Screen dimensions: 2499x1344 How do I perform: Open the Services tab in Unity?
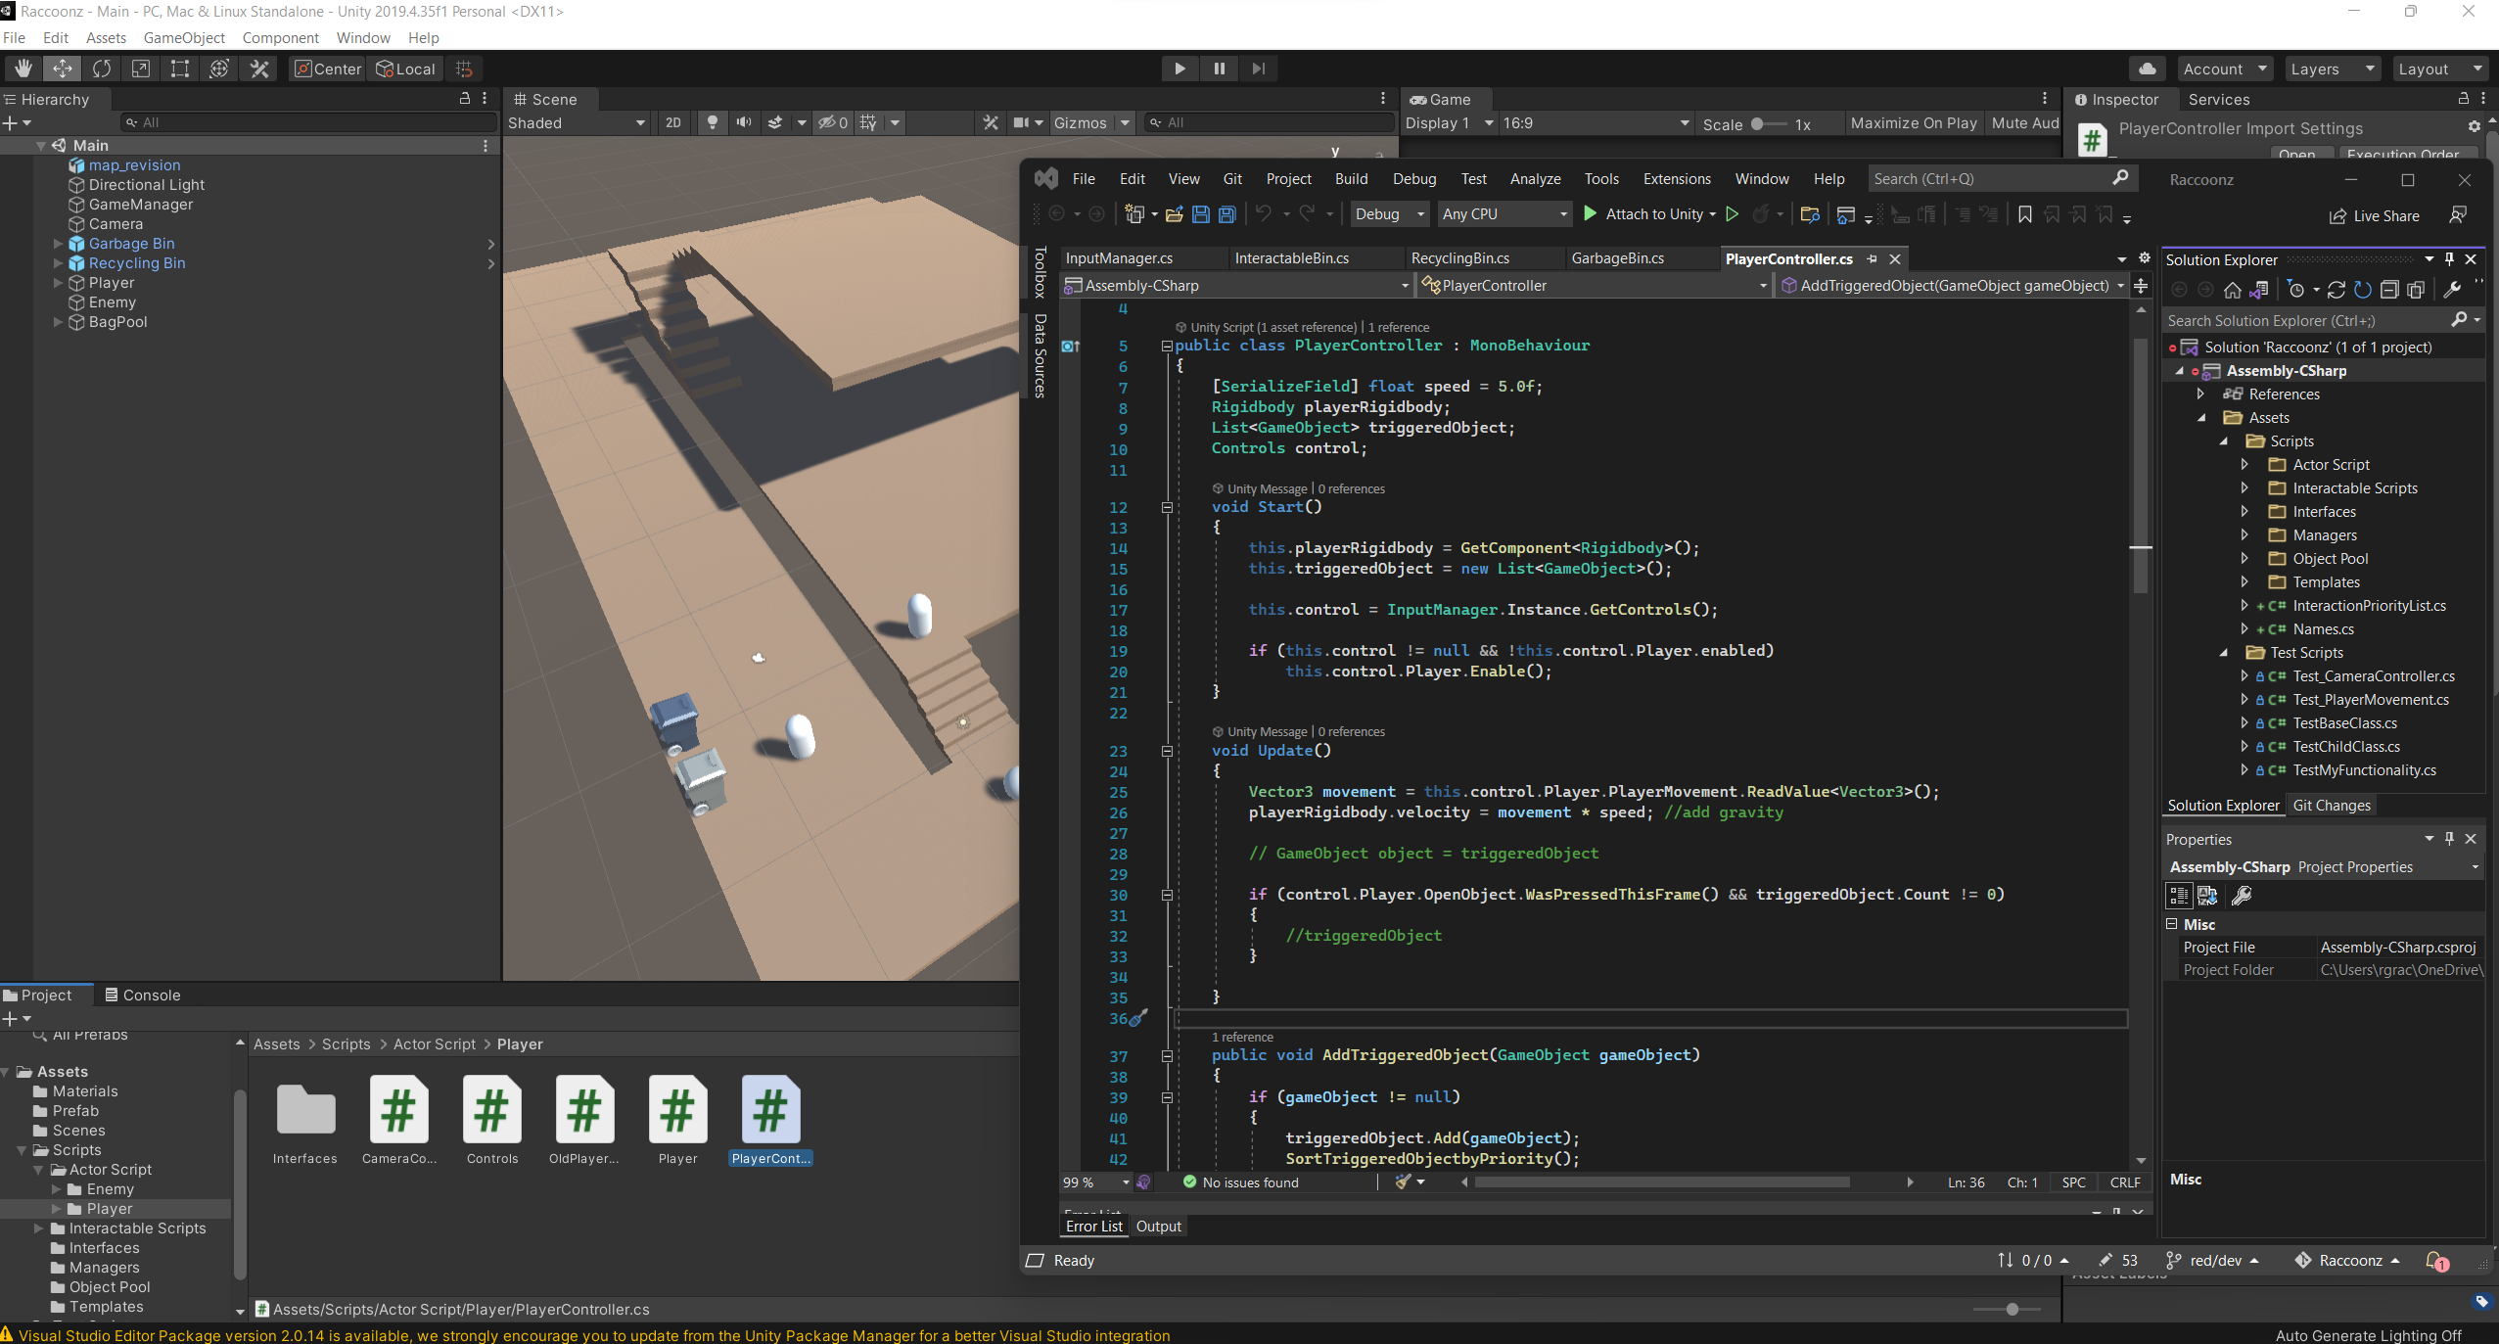(x=2218, y=100)
